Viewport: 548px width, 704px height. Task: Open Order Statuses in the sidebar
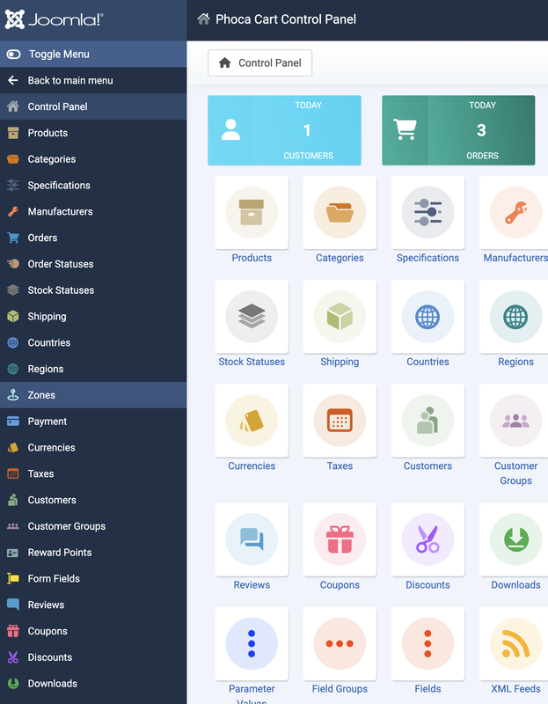(93, 264)
